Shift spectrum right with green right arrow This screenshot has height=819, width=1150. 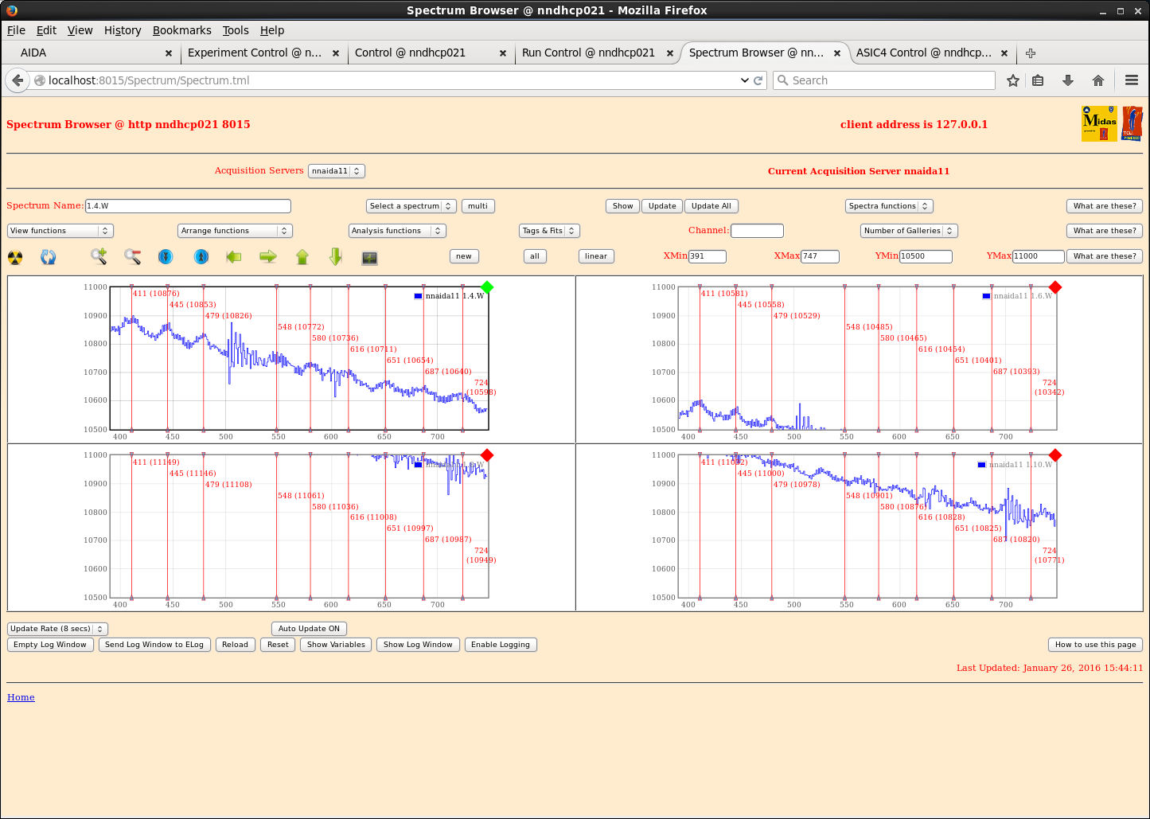coord(268,256)
